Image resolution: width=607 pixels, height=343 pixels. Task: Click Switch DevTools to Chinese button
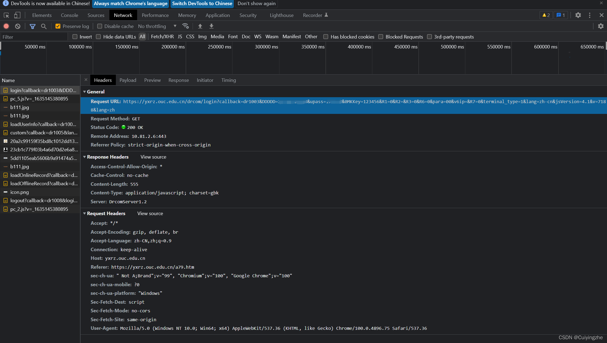pos(202,3)
